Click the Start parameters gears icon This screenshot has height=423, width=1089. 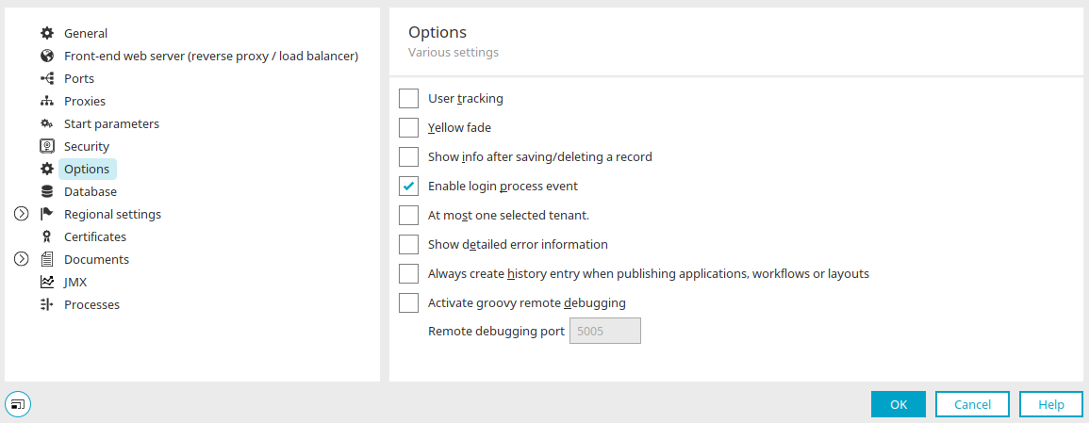click(x=46, y=124)
